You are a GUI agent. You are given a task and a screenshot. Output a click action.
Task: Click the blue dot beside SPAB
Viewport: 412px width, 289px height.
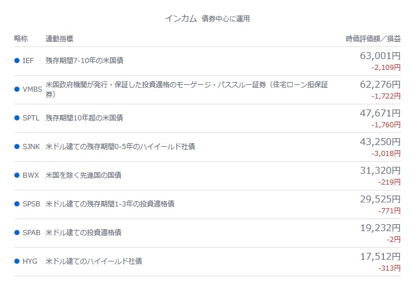(x=17, y=233)
